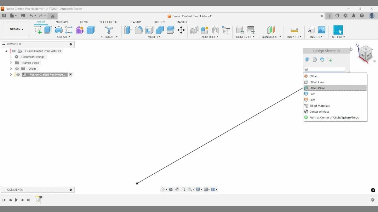Click the Insert Canvas image icon
378x212 pixels.
point(322,30)
